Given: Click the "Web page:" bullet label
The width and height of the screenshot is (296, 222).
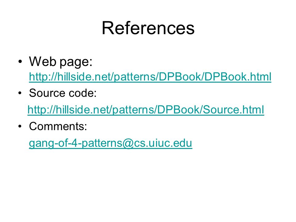Looking at the screenshot, I should (x=61, y=62).
